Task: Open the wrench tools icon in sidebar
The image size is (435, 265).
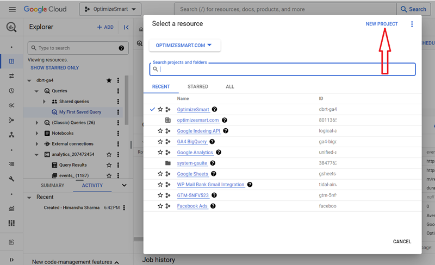Action: [11, 179]
